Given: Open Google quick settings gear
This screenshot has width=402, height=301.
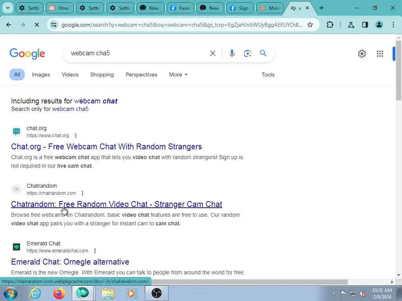Looking at the screenshot, I should tap(362, 53).
